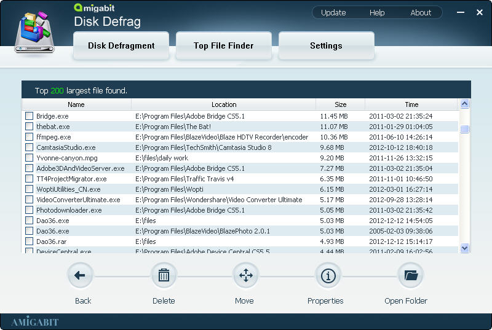
Task: Select the Bridge.exe file name
Action: click(x=52, y=116)
